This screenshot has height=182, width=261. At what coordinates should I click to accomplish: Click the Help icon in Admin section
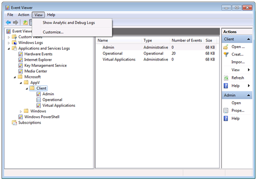tap(226, 119)
